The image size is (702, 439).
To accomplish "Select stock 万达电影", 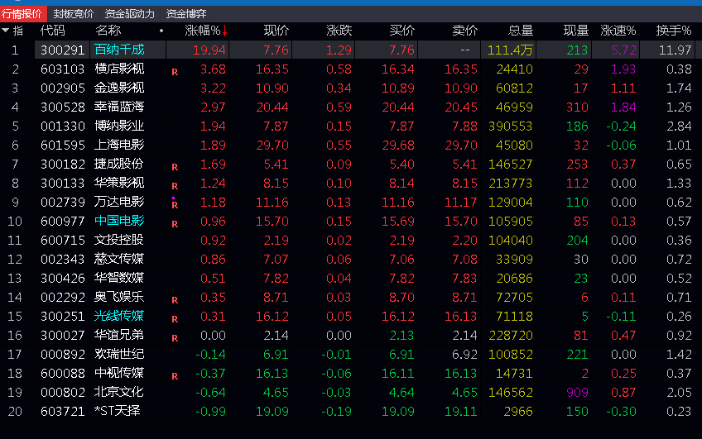I will point(119,202).
